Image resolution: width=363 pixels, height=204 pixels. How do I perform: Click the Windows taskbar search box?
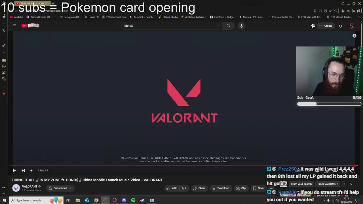[37, 200]
